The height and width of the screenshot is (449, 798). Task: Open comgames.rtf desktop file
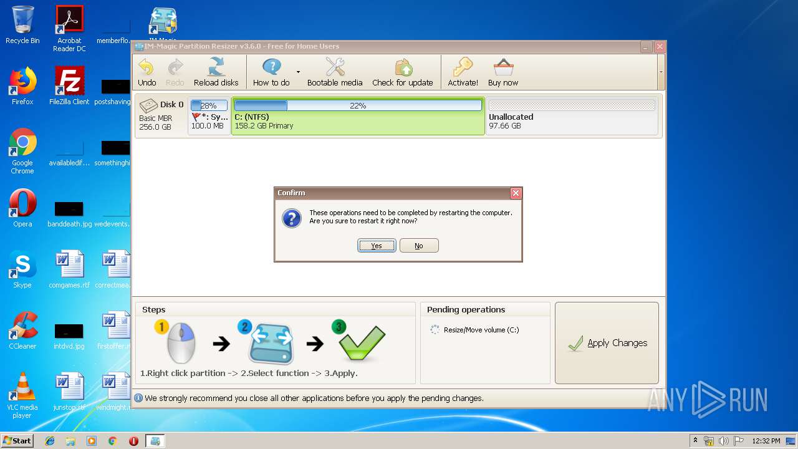click(x=69, y=269)
